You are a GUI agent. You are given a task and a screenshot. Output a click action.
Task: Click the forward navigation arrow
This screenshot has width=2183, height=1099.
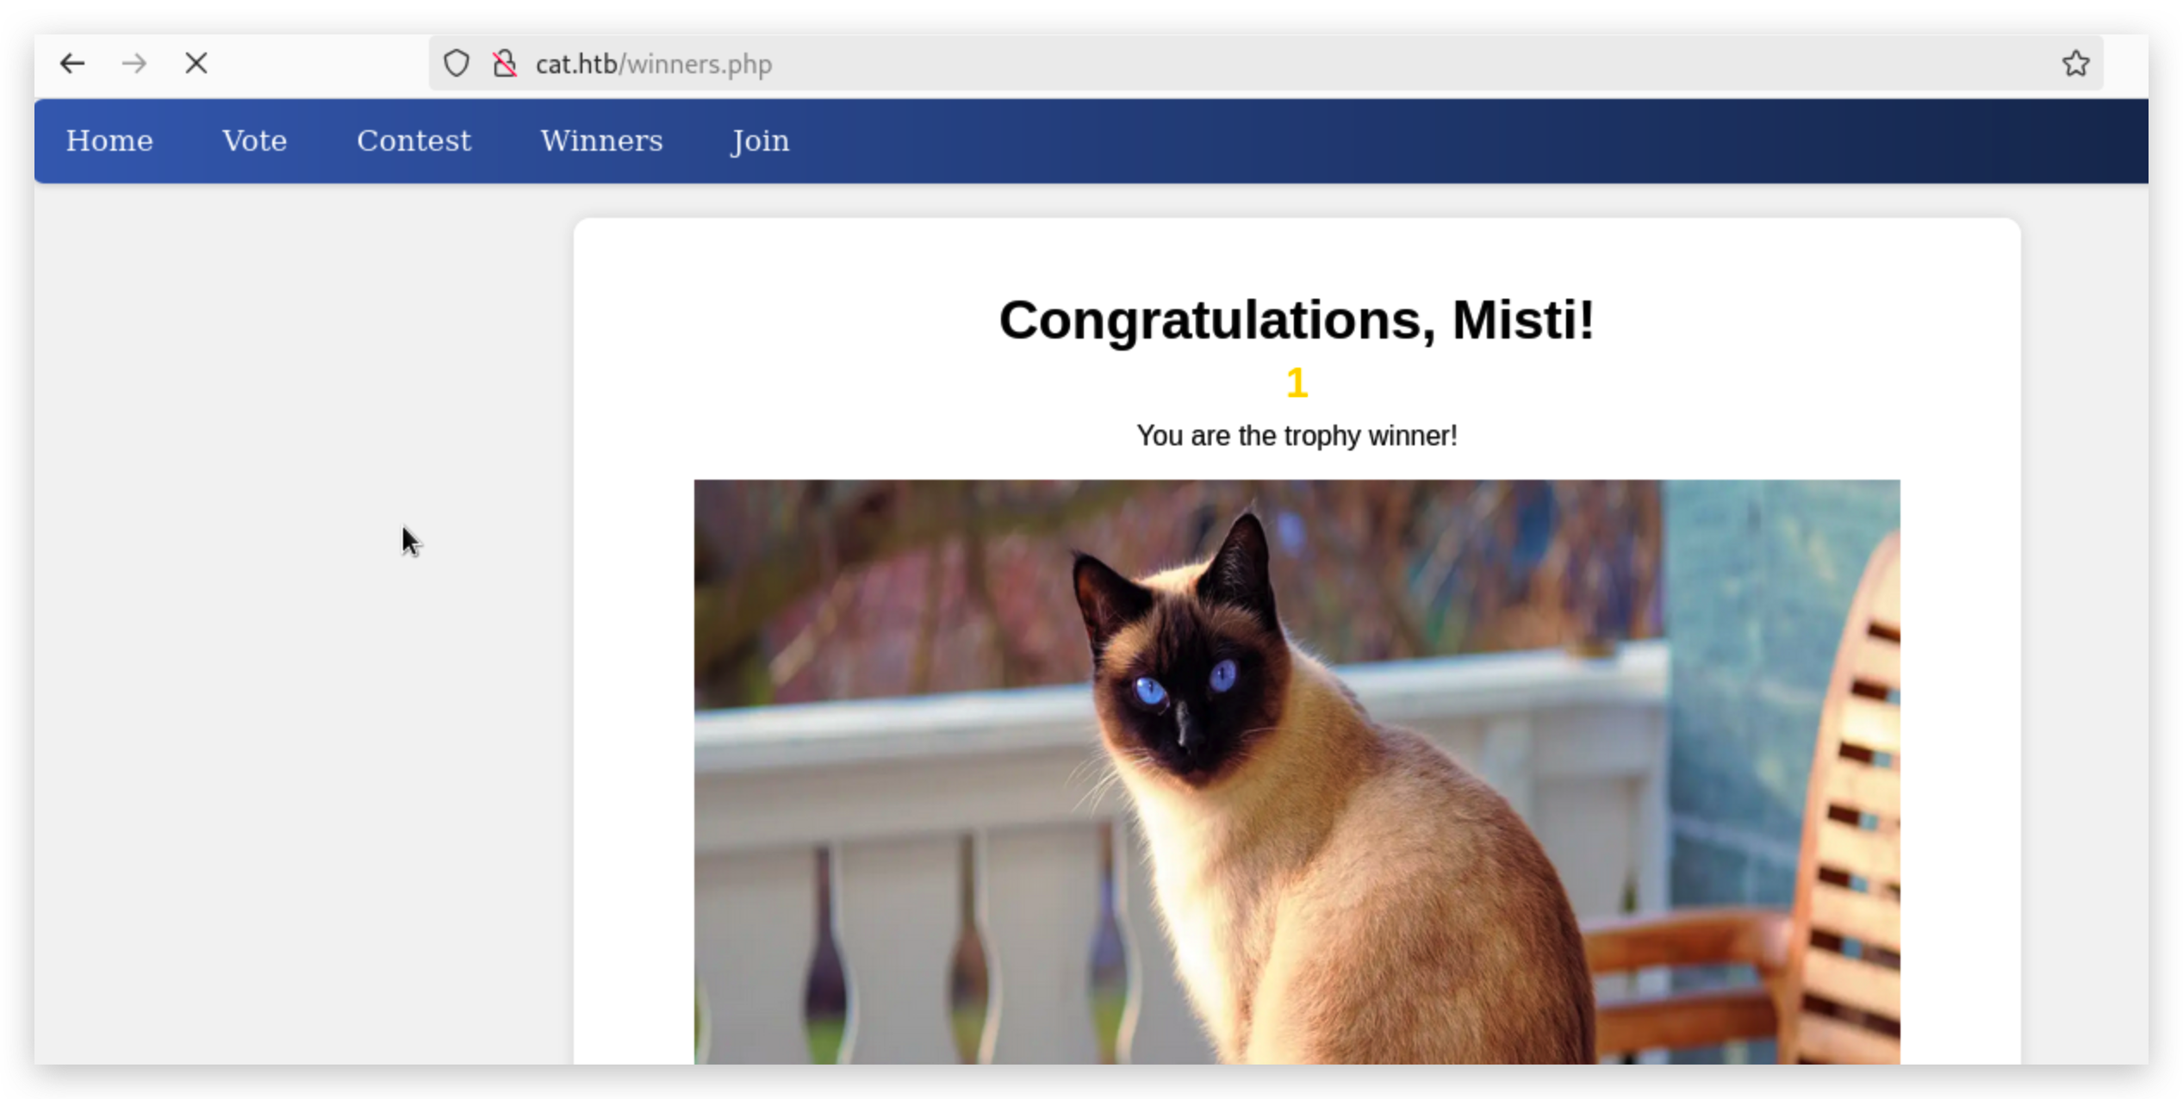[x=134, y=64]
